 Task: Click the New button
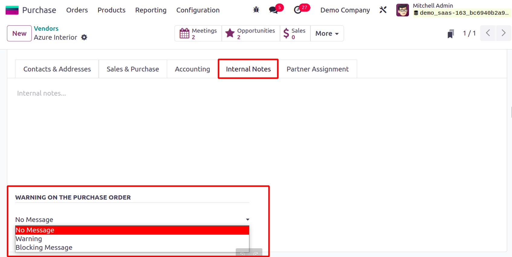click(x=19, y=33)
